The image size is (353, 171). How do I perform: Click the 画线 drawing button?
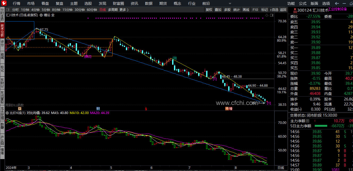pos(246,10)
